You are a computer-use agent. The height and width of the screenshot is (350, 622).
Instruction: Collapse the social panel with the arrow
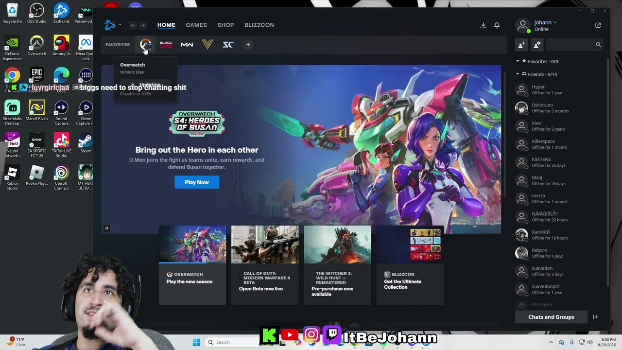click(x=595, y=317)
